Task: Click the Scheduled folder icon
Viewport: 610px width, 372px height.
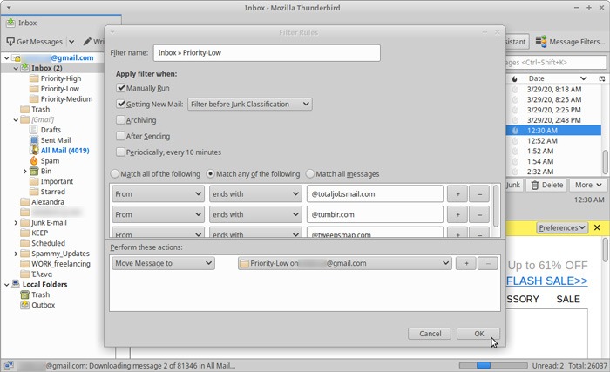Action: pos(25,243)
